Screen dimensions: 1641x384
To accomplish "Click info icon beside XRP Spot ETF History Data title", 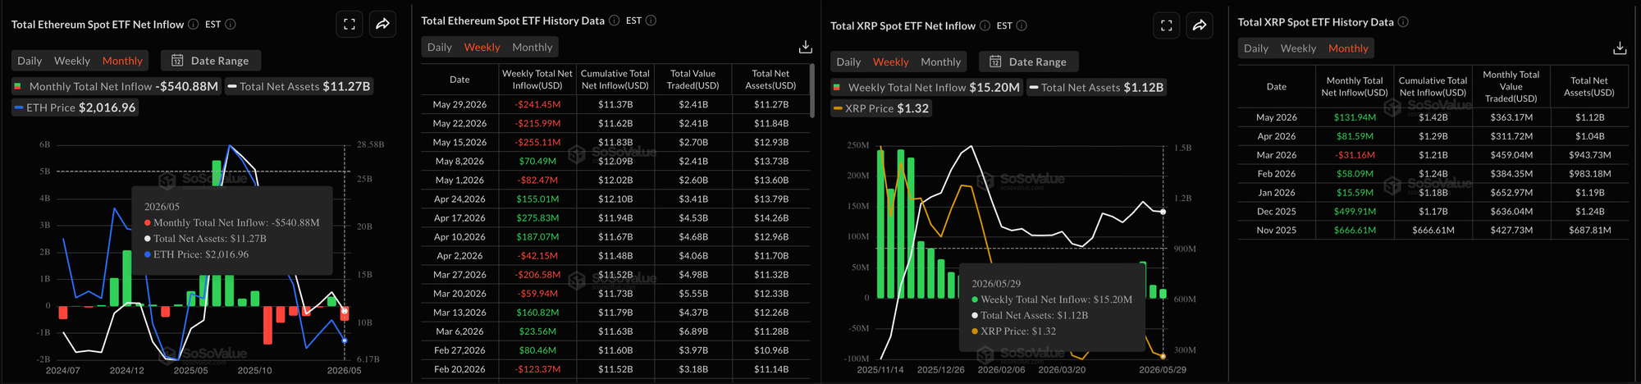I will [1403, 22].
